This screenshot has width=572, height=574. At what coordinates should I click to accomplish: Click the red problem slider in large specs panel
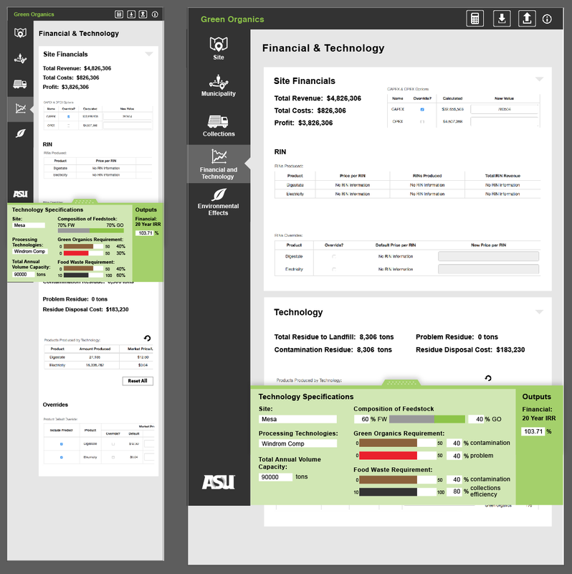tap(397, 456)
